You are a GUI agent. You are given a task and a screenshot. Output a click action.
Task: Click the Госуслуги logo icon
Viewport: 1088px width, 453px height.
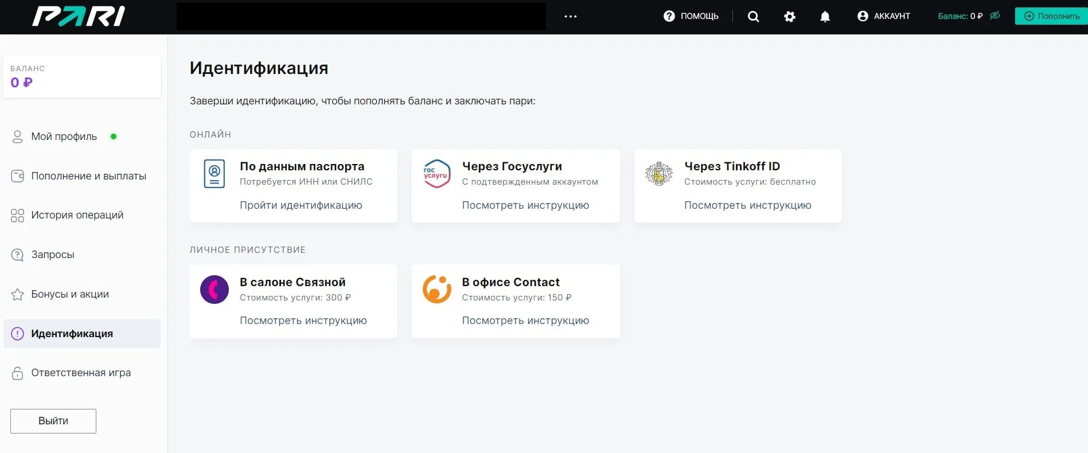[x=436, y=174]
